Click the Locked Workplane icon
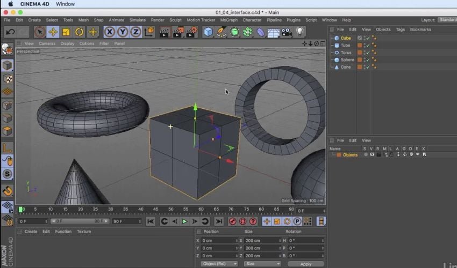Viewport: 457px width, 268px height. tap(8, 207)
